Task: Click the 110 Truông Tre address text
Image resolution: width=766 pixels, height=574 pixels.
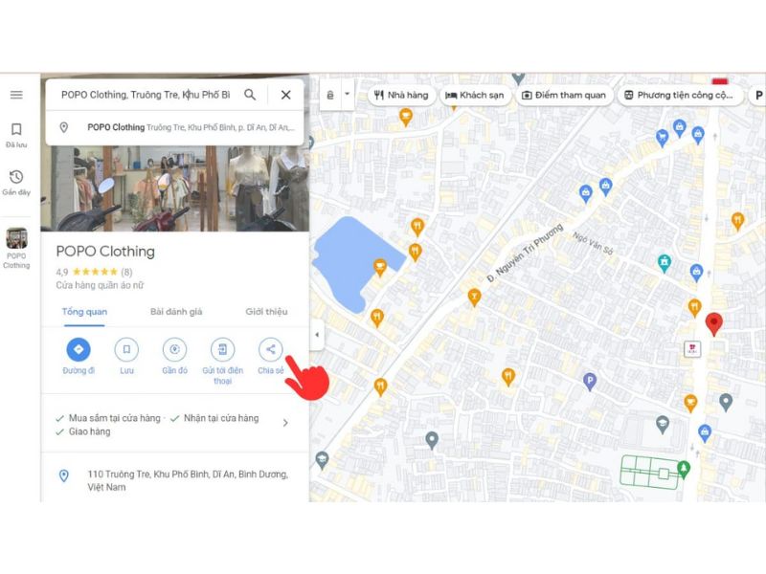Action: pos(188,480)
